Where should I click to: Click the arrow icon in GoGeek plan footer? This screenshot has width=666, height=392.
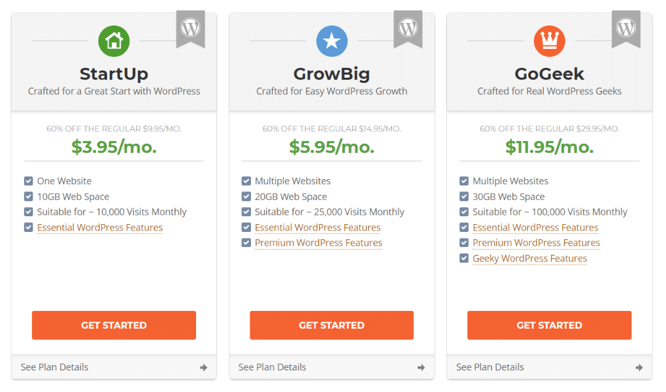coord(639,367)
